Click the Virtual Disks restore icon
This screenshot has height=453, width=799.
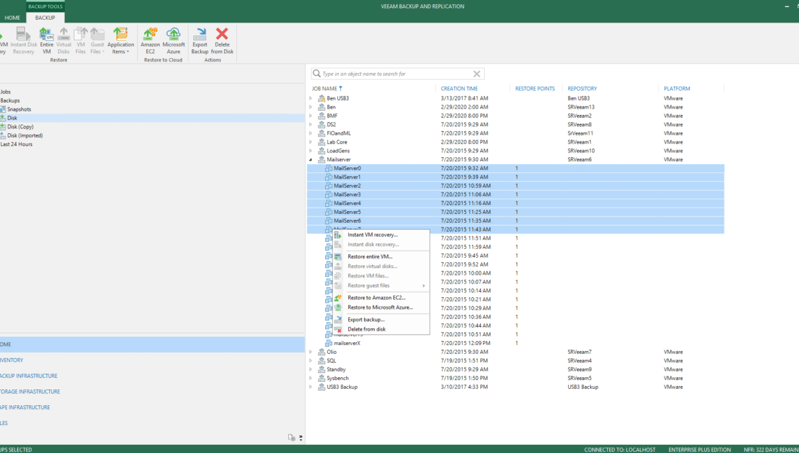[x=64, y=41]
